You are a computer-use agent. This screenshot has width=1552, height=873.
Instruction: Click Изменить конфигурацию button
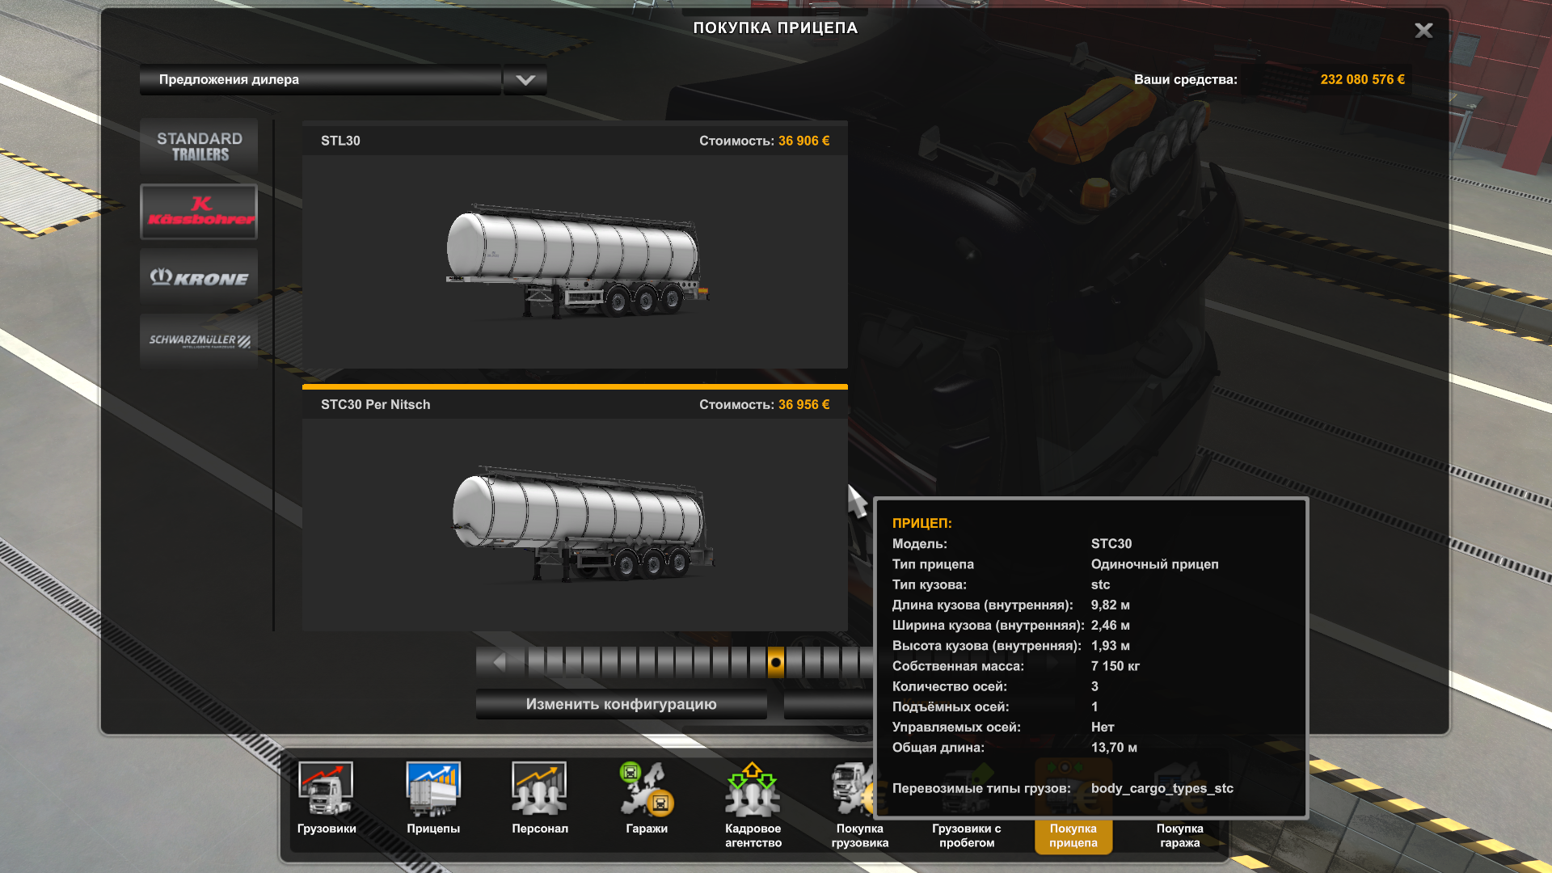click(621, 704)
